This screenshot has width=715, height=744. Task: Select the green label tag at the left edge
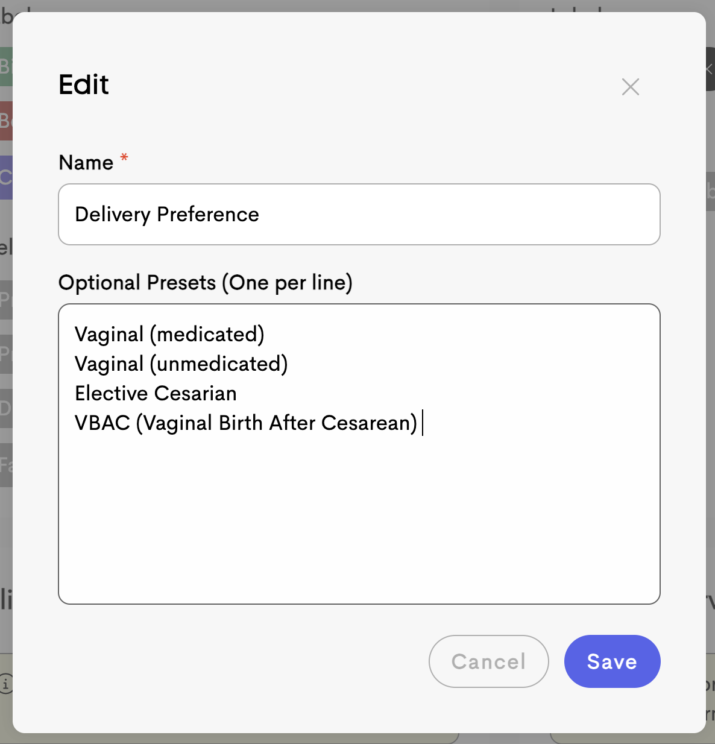click(x=6, y=67)
